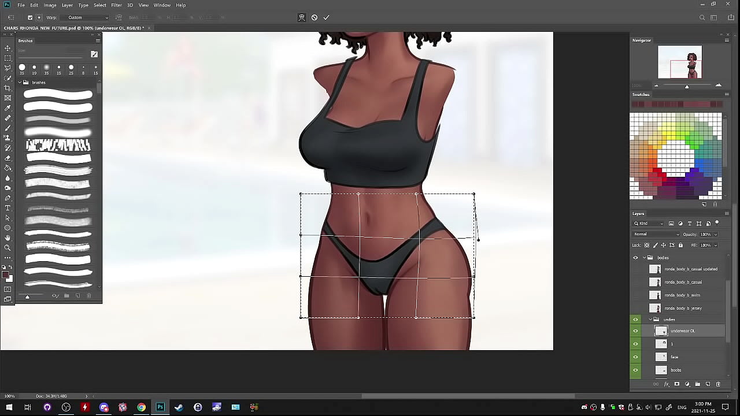Viewport: 740px width, 416px height.
Task: Collapse the undies layer group
Action: pyautogui.click(x=650, y=320)
